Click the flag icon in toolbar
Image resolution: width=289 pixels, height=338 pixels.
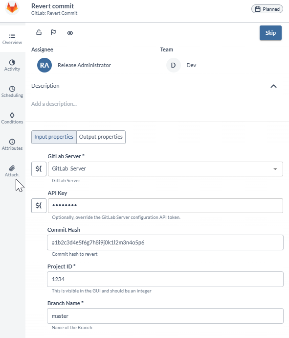(53, 32)
